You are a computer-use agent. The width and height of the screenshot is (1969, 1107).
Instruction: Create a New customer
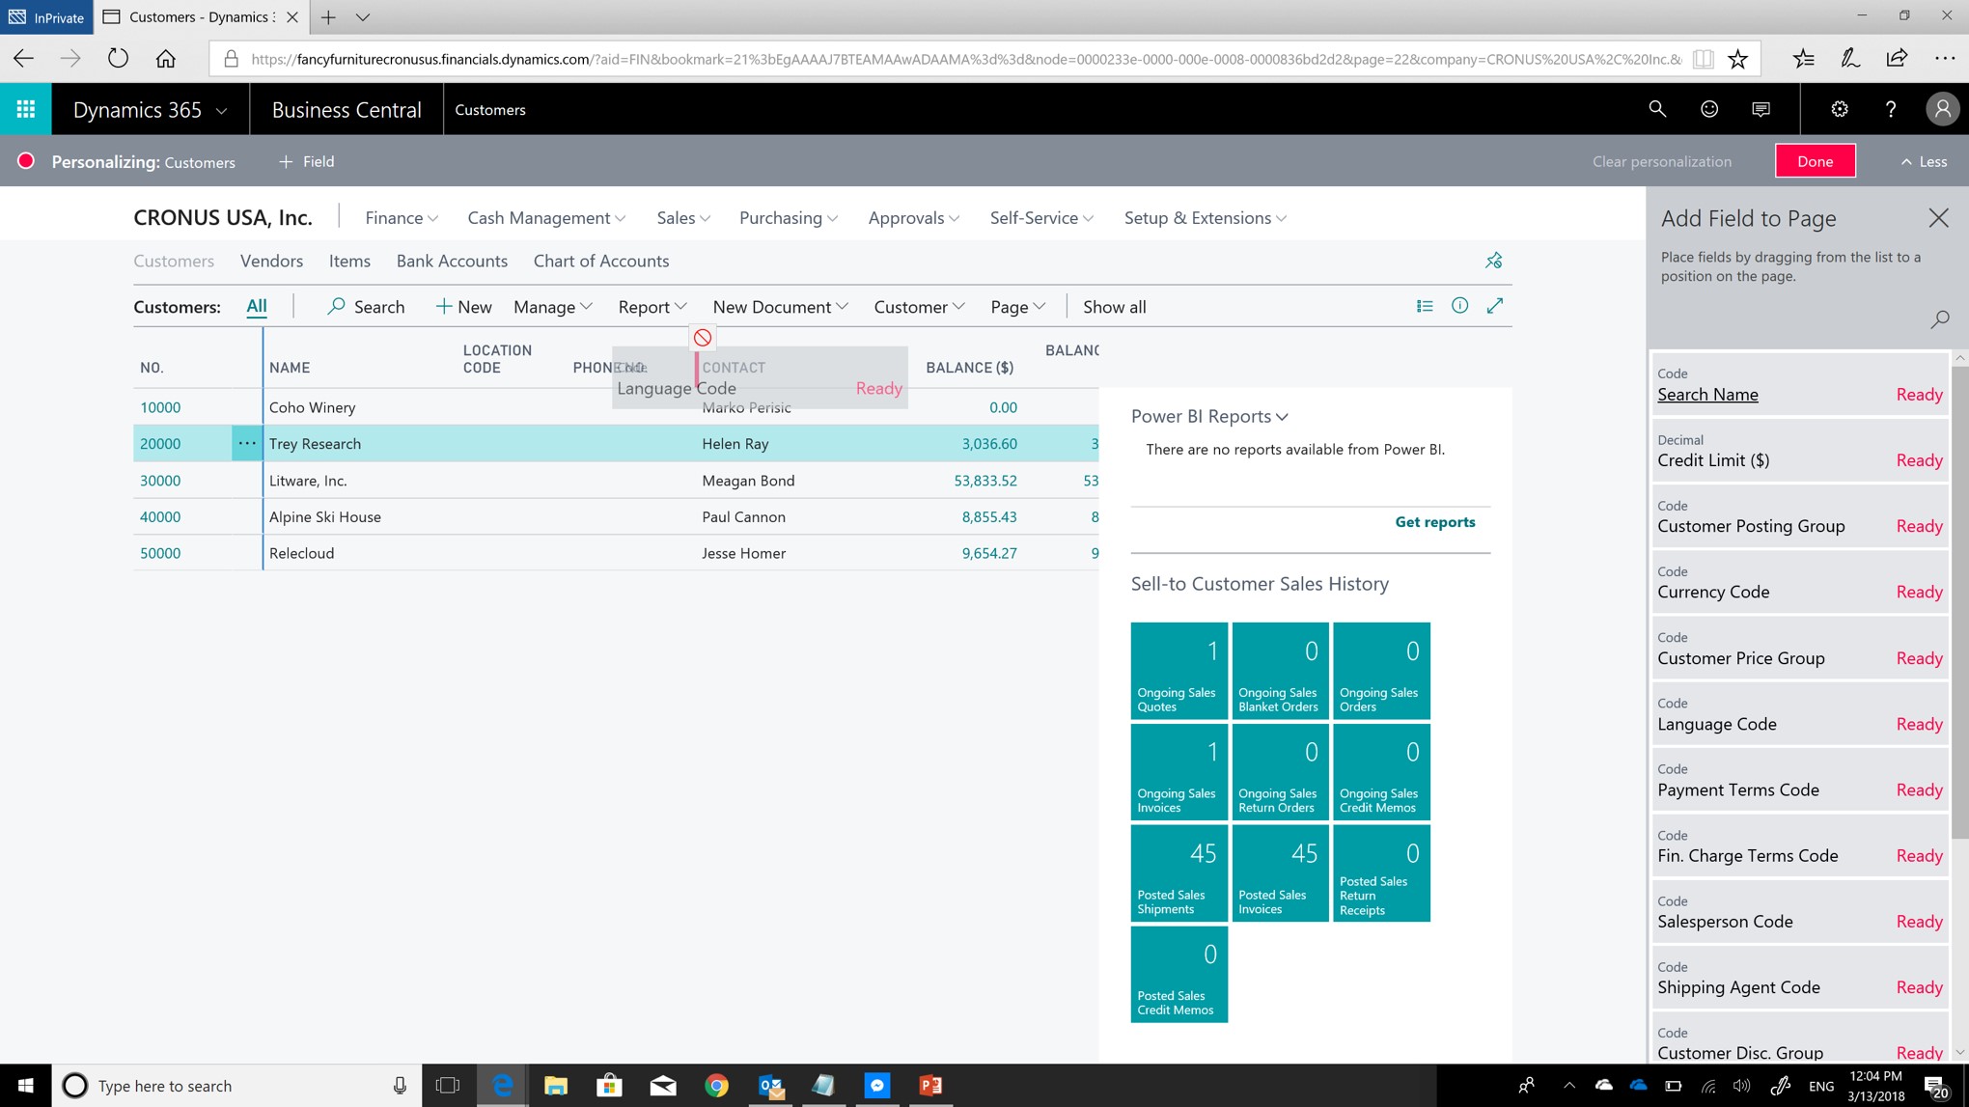pyautogui.click(x=463, y=307)
